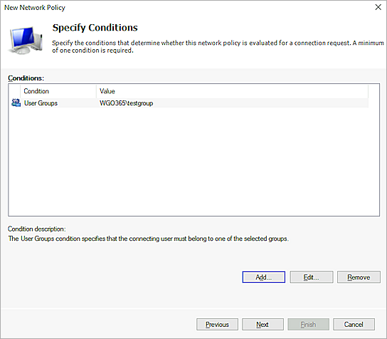Viewport: 387px width, 339px height.
Task: Cancel the New Network Policy wizard
Action: (x=354, y=325)
